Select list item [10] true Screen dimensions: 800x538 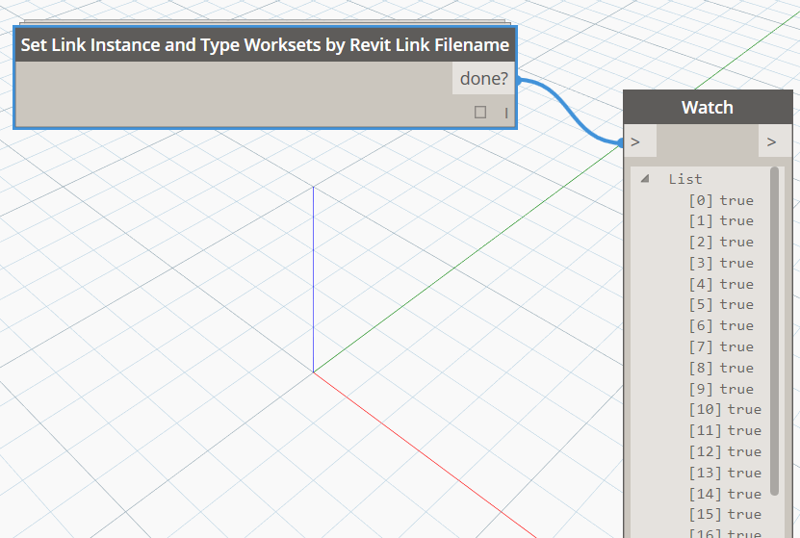[725, 409]
